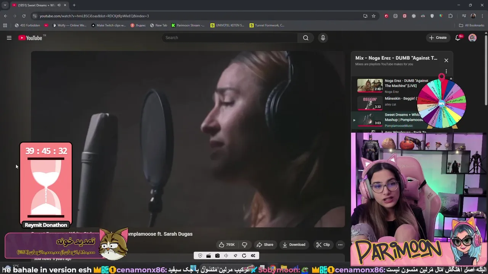The height and width of the screenshot is (274, 488).
Task: Take screenshot with camera icon in floating toolbar
Action: point(217,256)
